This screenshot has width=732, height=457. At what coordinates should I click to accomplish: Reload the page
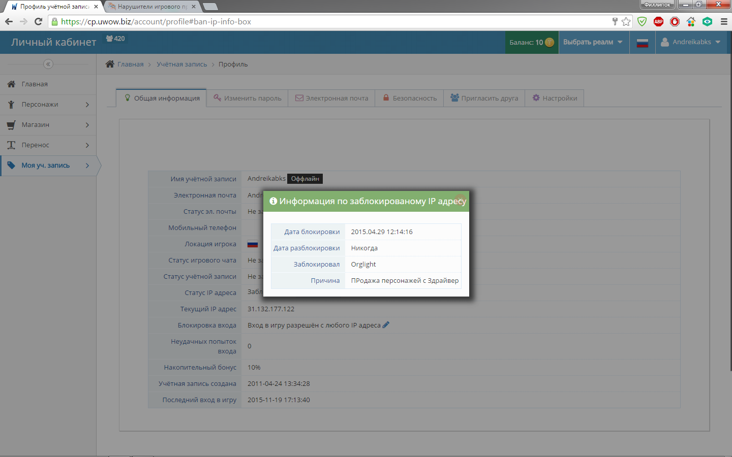point(38,21)
